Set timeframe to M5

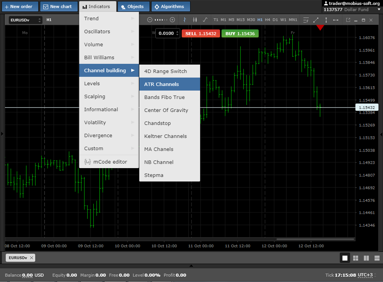231,20
